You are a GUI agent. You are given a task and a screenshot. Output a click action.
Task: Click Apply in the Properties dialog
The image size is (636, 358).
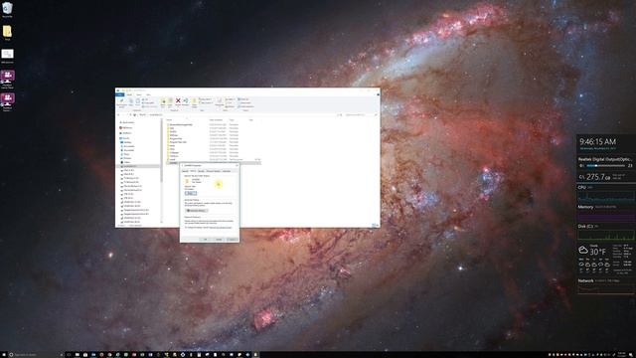(x=232, y=240)
